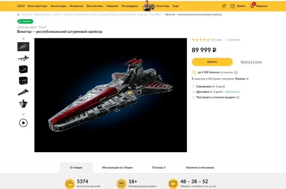Click the help icon beside Постаматы
286x189 pixels.
point(238,97)
